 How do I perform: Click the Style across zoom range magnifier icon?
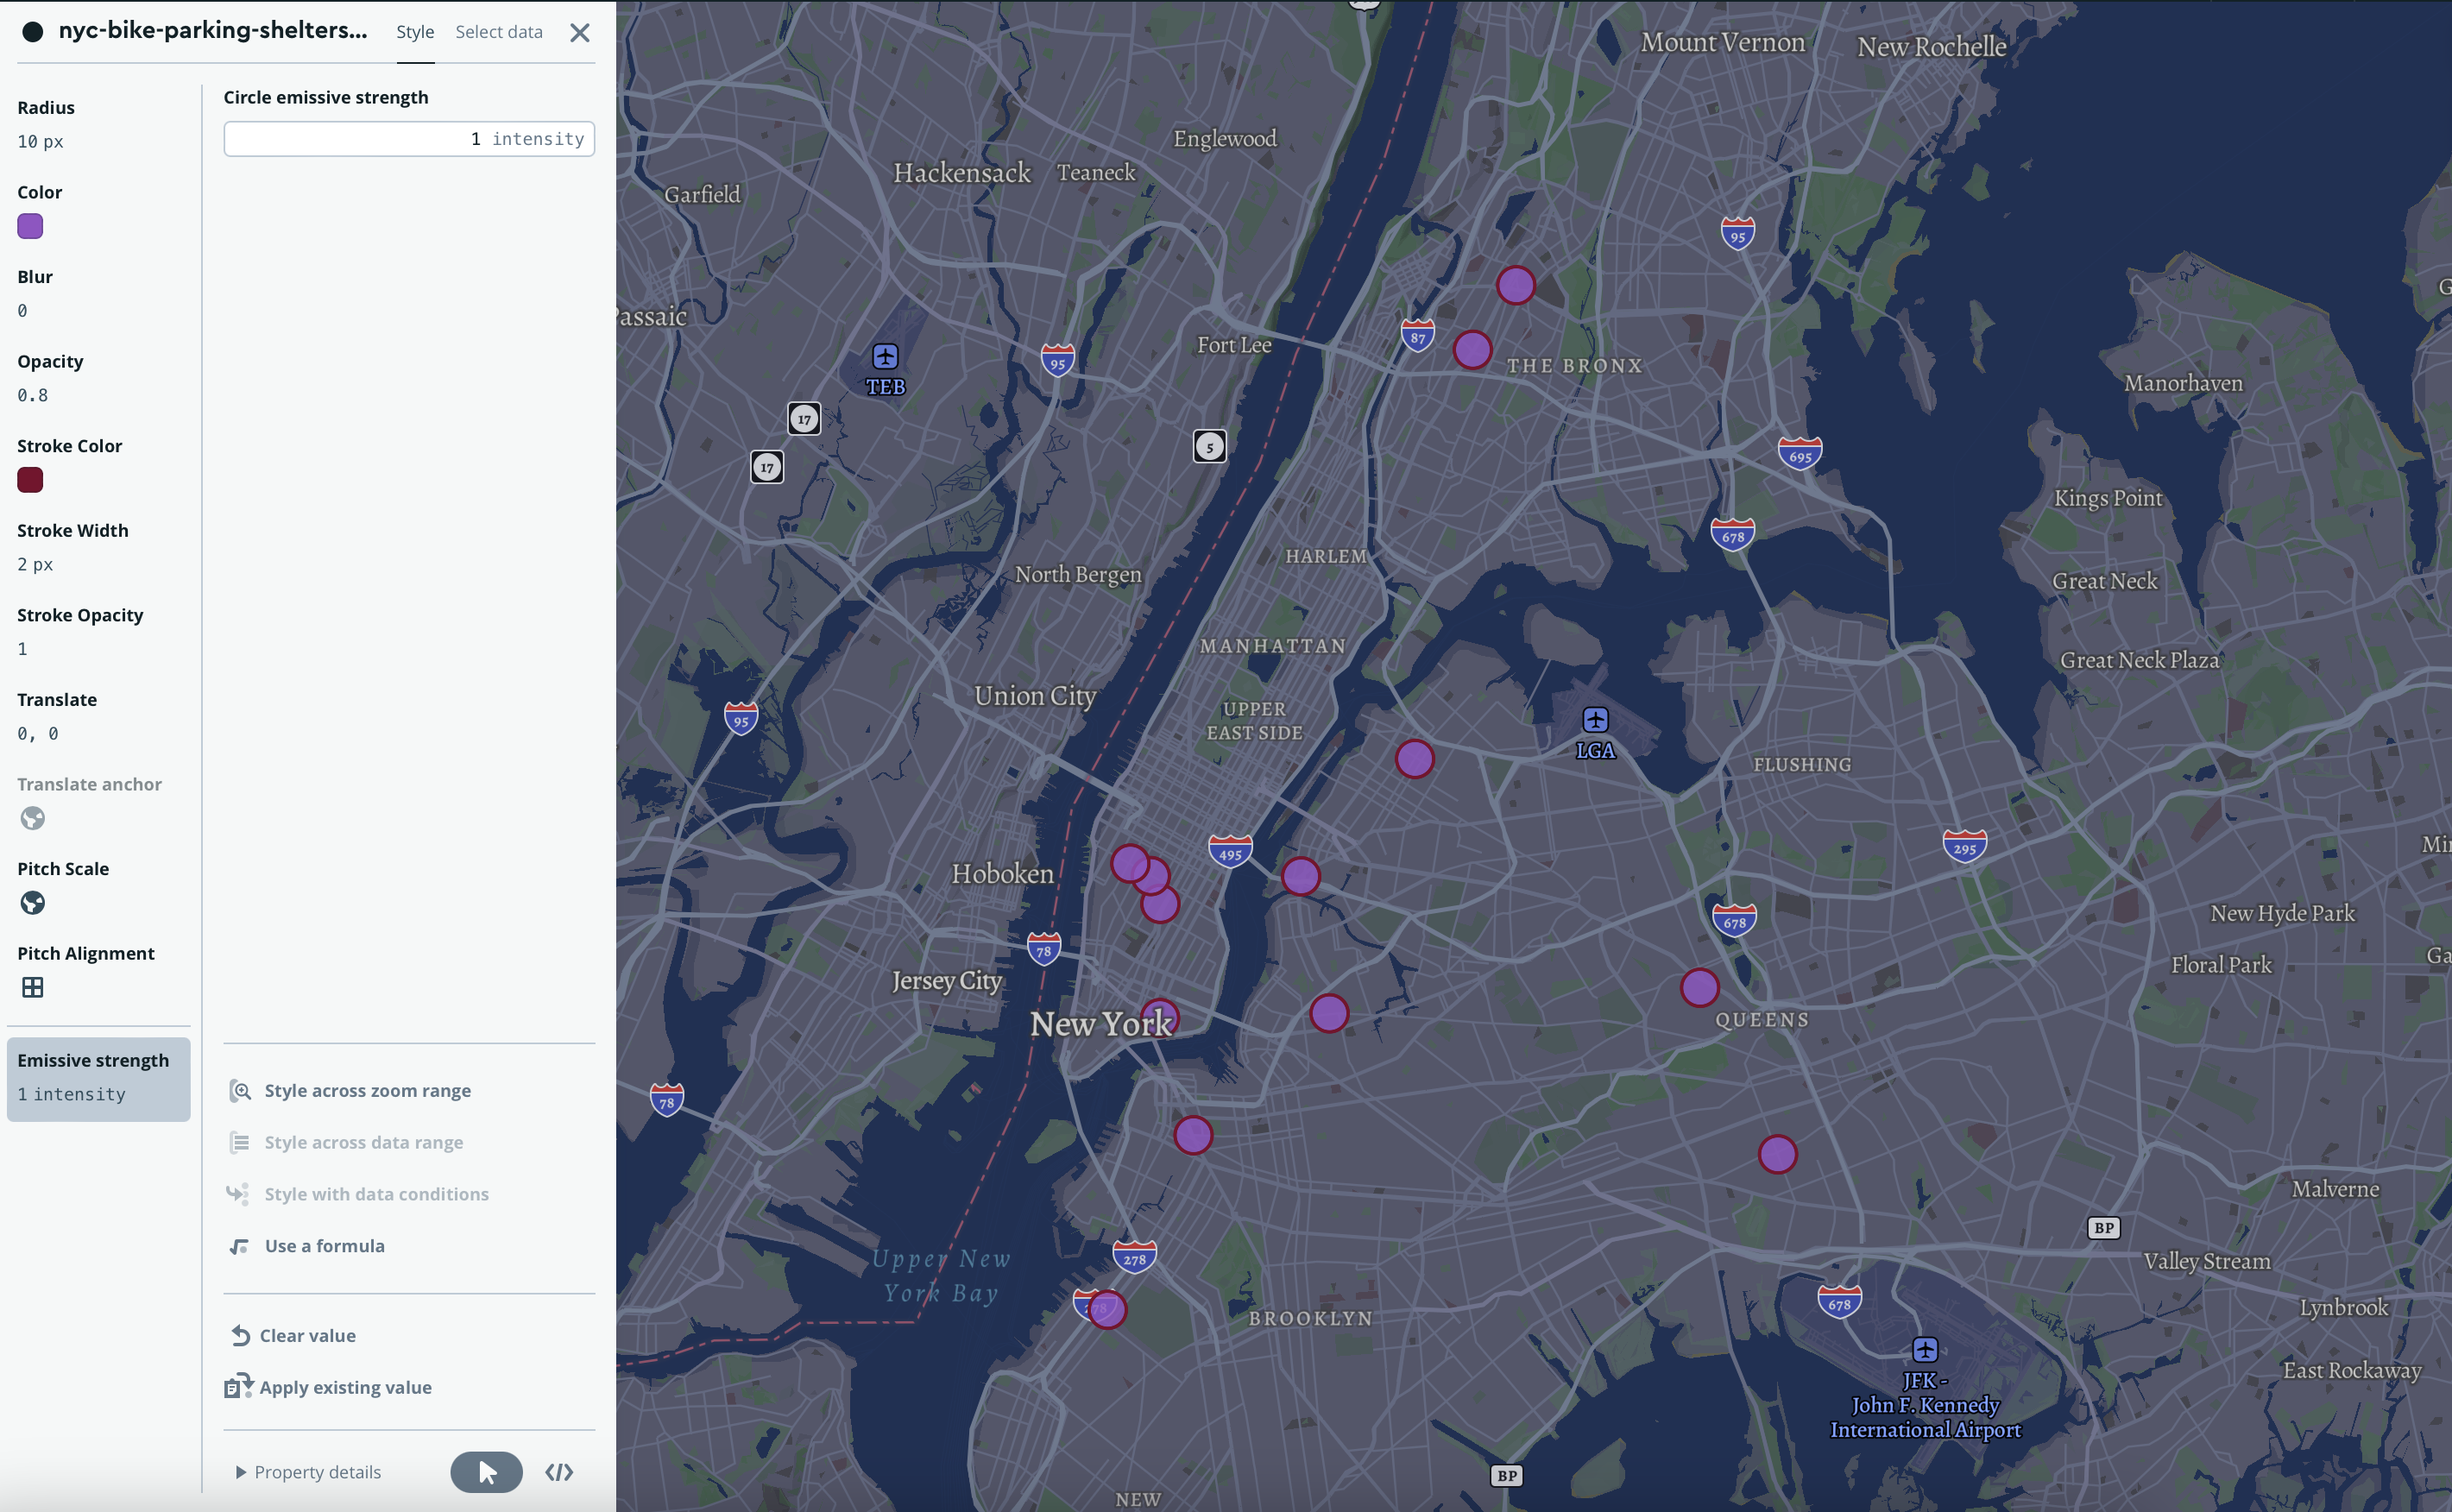pos(240,1090)
